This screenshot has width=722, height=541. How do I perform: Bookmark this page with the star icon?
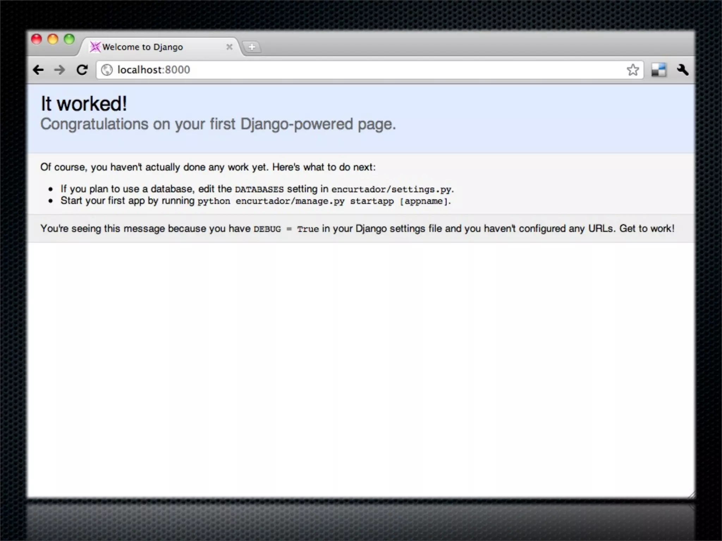[632, 70]
